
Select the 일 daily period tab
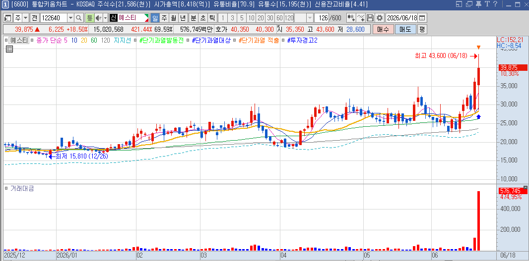[x=155, y=18]
